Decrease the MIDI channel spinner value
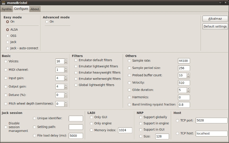 pyautogui.click(x=66, y=71)
